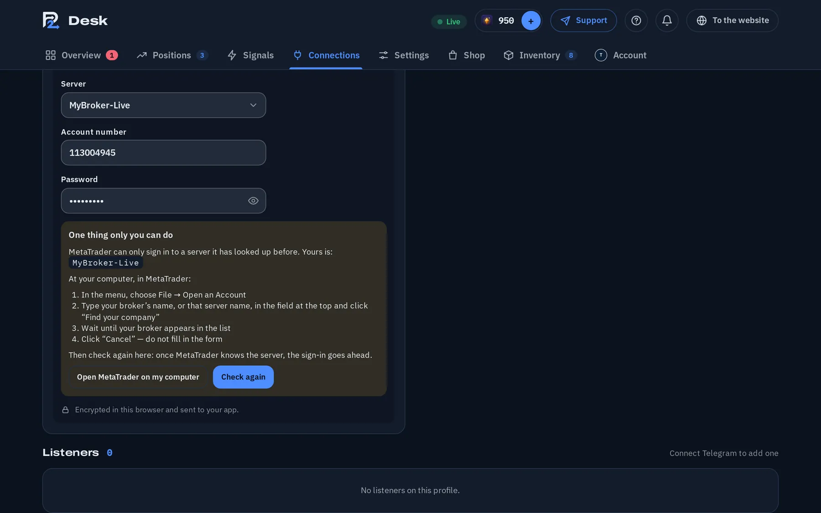Click No listeners on this profile text
Image resolution: width=821 pixels, height=513 pixels.
[410, 490]
